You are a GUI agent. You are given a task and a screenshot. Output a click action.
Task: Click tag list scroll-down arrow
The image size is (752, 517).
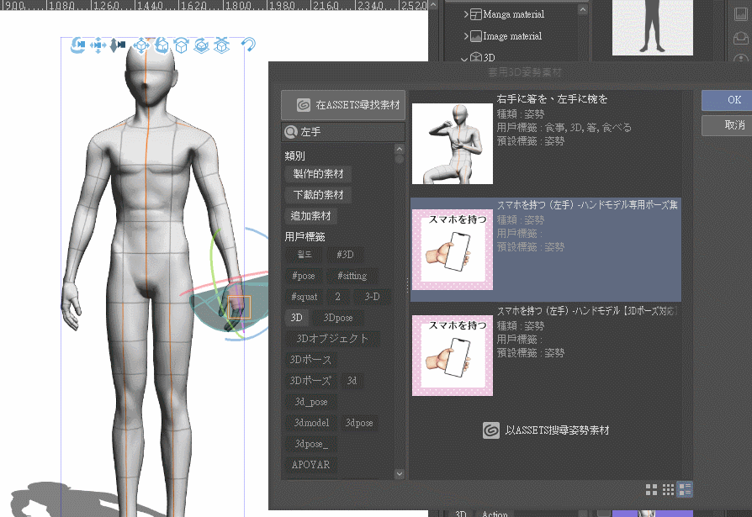point(400,474)
